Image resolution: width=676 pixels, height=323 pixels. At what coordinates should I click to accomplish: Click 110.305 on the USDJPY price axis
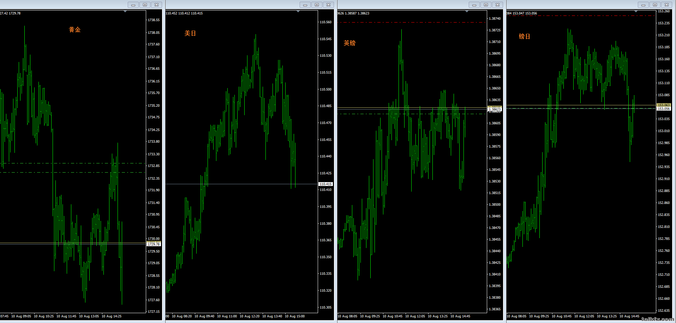click(325, 308)
